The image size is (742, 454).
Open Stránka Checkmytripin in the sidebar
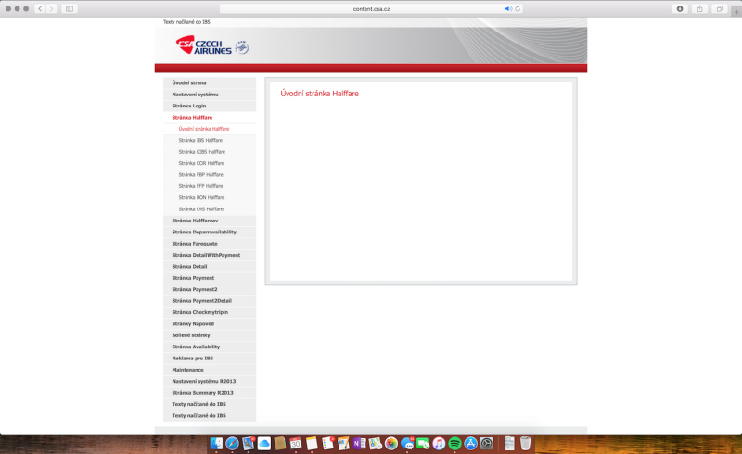(x=210, y=312)
